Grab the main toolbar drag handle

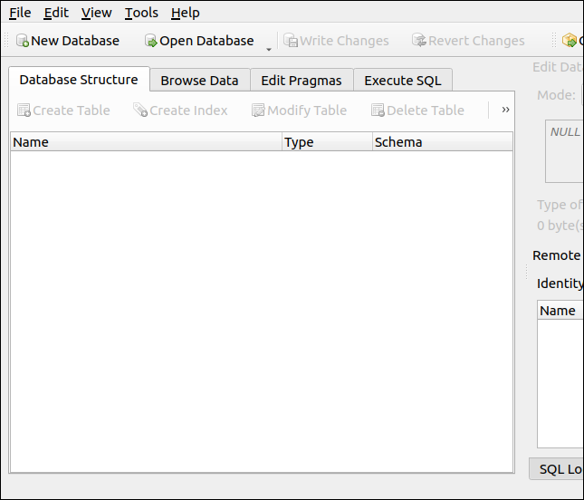click(x=6, y=40)
